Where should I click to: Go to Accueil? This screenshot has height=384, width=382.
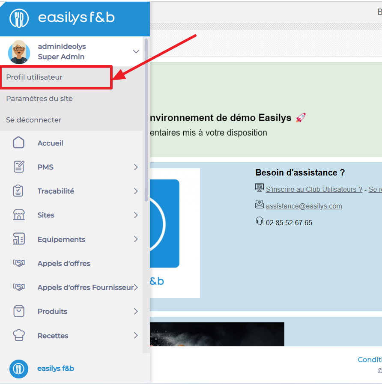pyautogui.click(x=50, y=143)
